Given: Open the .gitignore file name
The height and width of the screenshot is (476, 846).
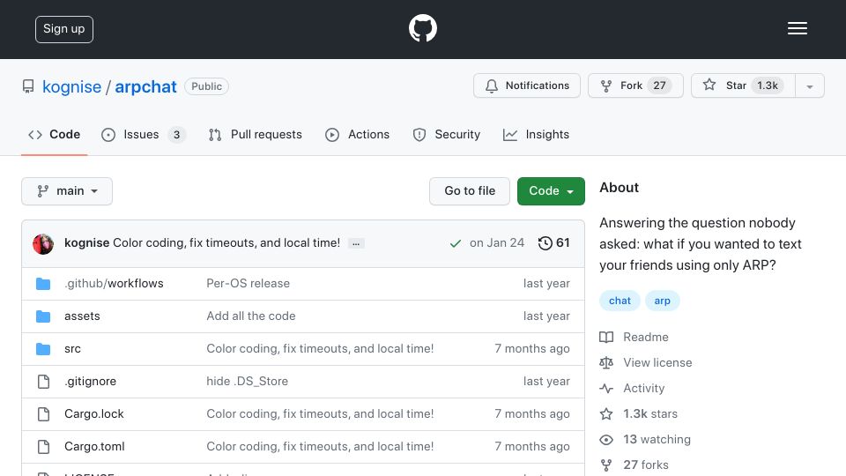Looking at the screenshot, I should point(90,382).
